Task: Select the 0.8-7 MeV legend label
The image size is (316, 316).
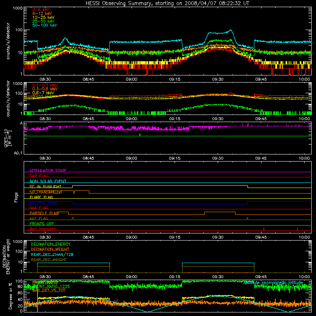Action: click(x=43, y=93)
